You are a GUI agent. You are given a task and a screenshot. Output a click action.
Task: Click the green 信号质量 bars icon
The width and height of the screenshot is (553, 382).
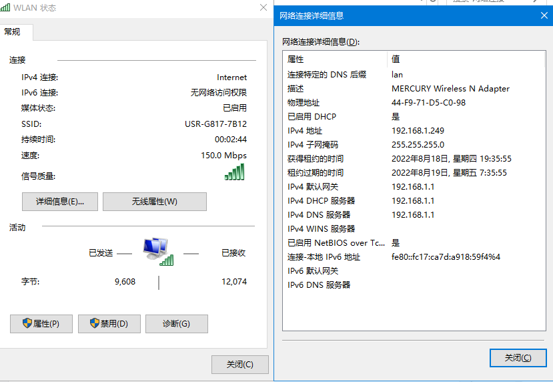coord(234,172)
